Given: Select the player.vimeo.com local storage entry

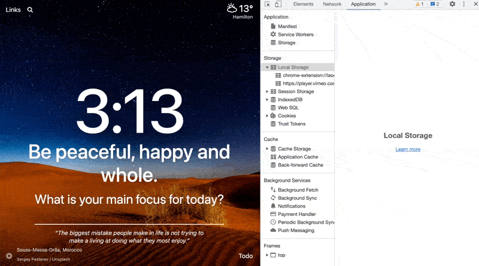Looking at the screenshot, I should [x=308, y=83].
